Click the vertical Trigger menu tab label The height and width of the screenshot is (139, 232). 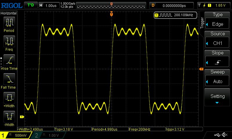pos(202,23)
